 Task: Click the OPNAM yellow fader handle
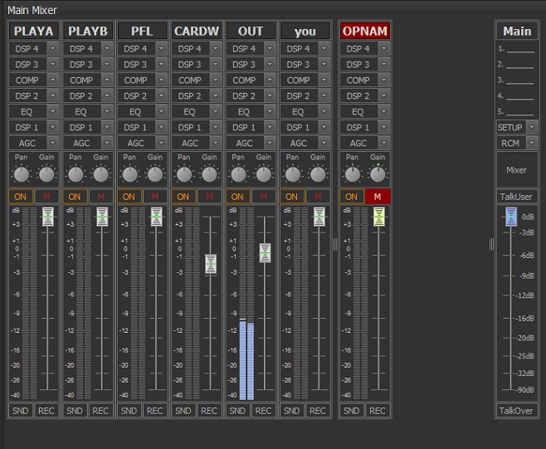point(379,217)
